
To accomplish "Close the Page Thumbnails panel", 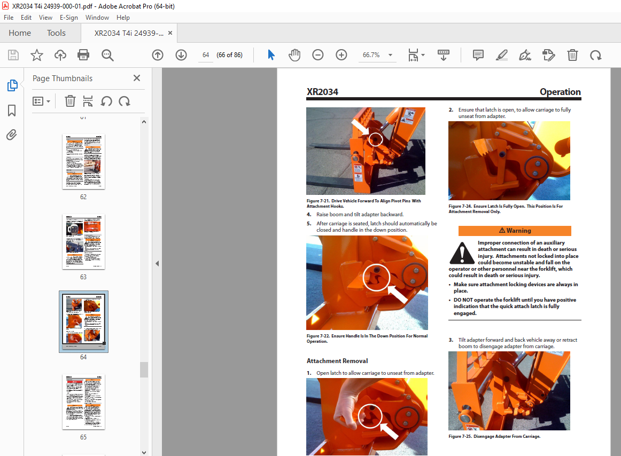I will (x=137, y=78).
